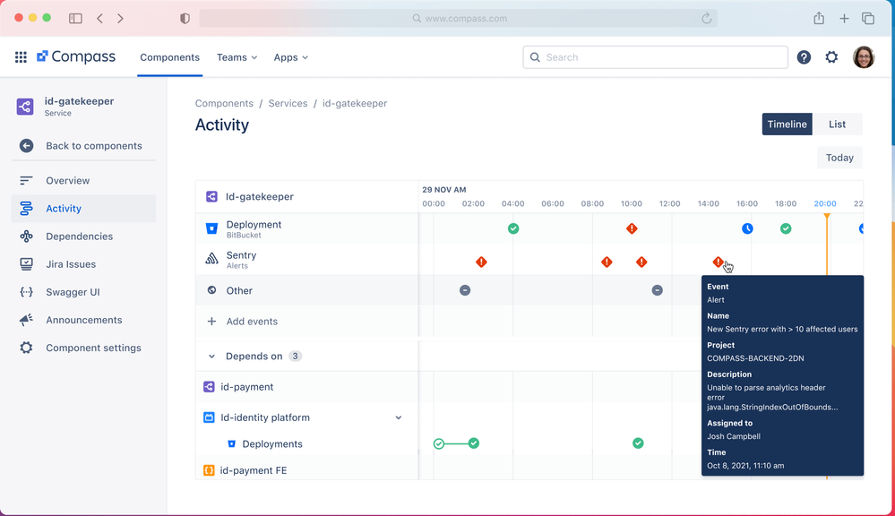Click the Search input field
895x516 pixels.
[655, 57]
